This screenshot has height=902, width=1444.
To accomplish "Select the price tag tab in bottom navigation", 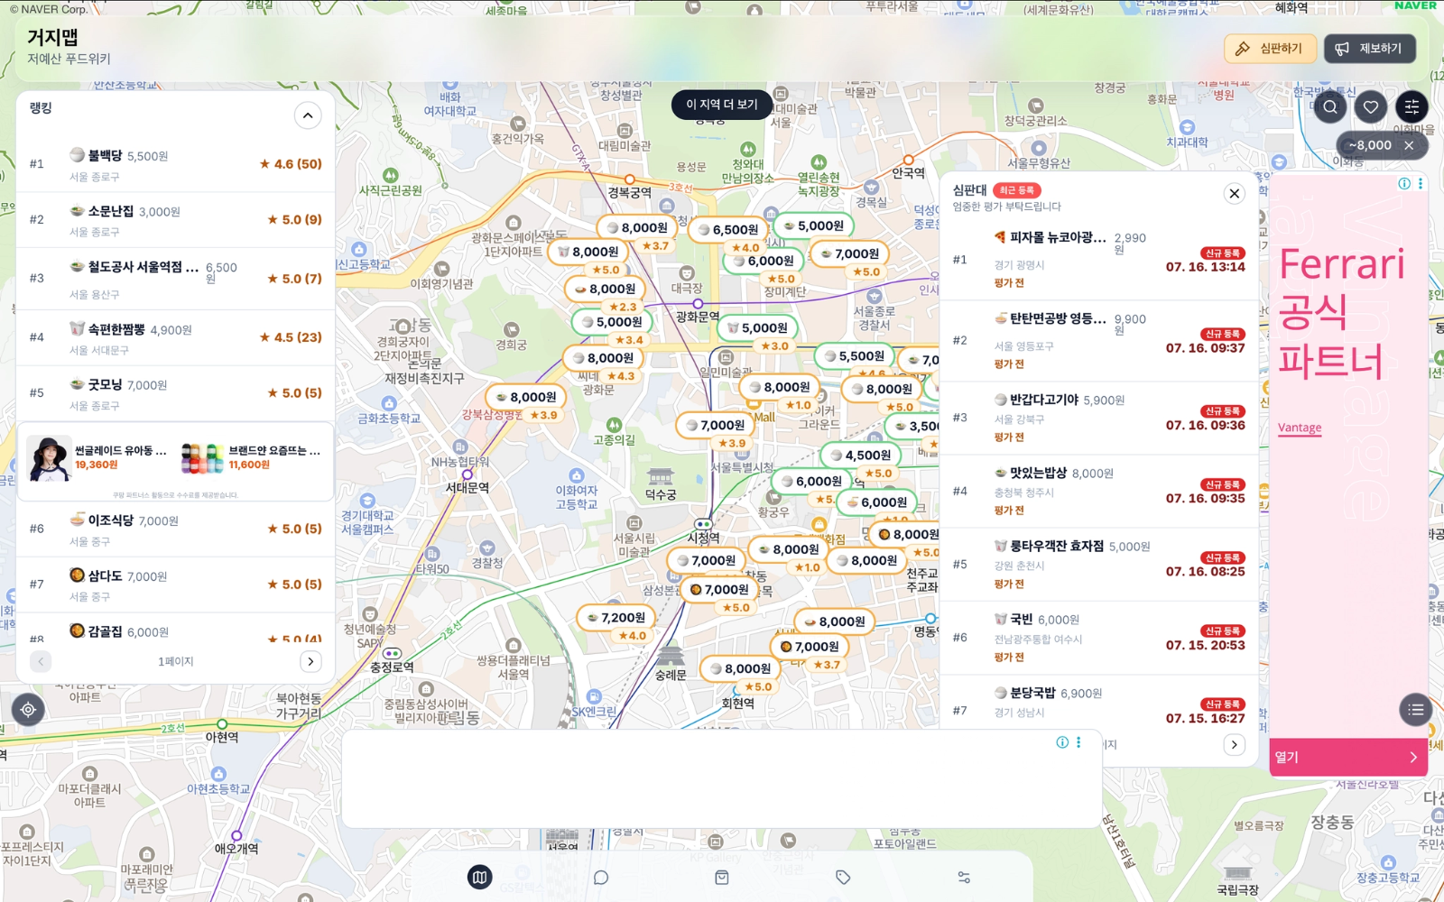I will pos(843,877).
